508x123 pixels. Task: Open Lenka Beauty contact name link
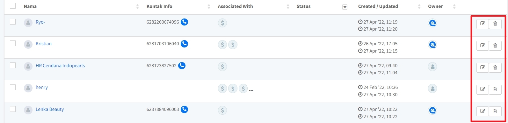[50, 109]
